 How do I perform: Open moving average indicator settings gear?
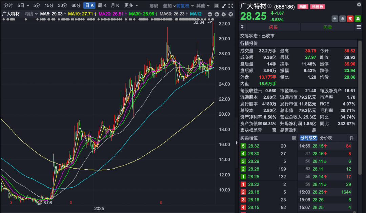224,14
